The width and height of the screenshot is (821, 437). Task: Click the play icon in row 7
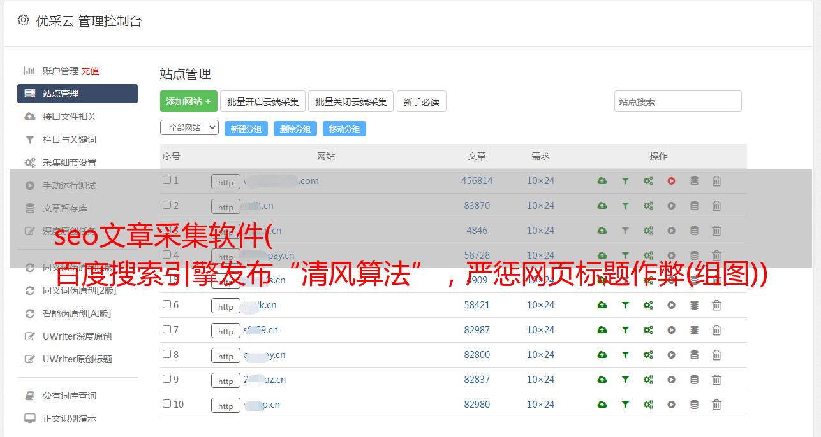(x=671, y=330)
